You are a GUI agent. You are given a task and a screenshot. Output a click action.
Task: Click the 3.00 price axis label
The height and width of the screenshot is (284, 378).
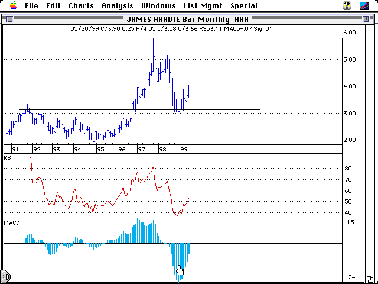(350, 114)
